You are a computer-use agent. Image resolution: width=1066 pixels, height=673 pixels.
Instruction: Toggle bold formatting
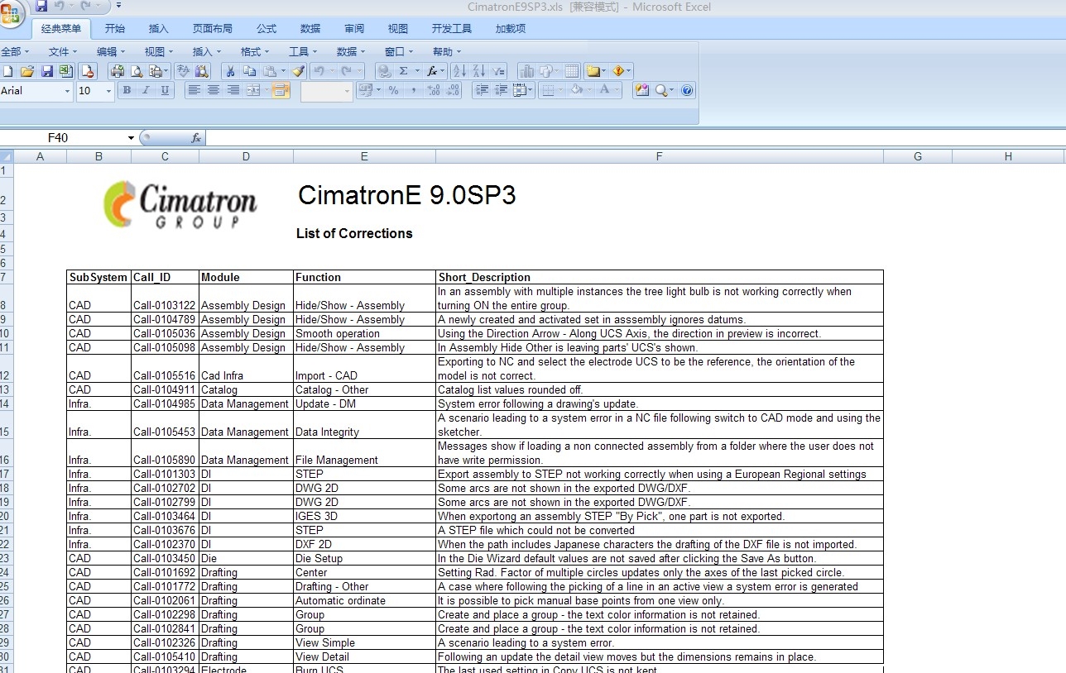click(127, 90)
